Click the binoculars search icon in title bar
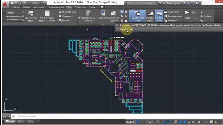The height and width of the screenshot is (125, 223). pyautogui.click(x=160, y=3)
